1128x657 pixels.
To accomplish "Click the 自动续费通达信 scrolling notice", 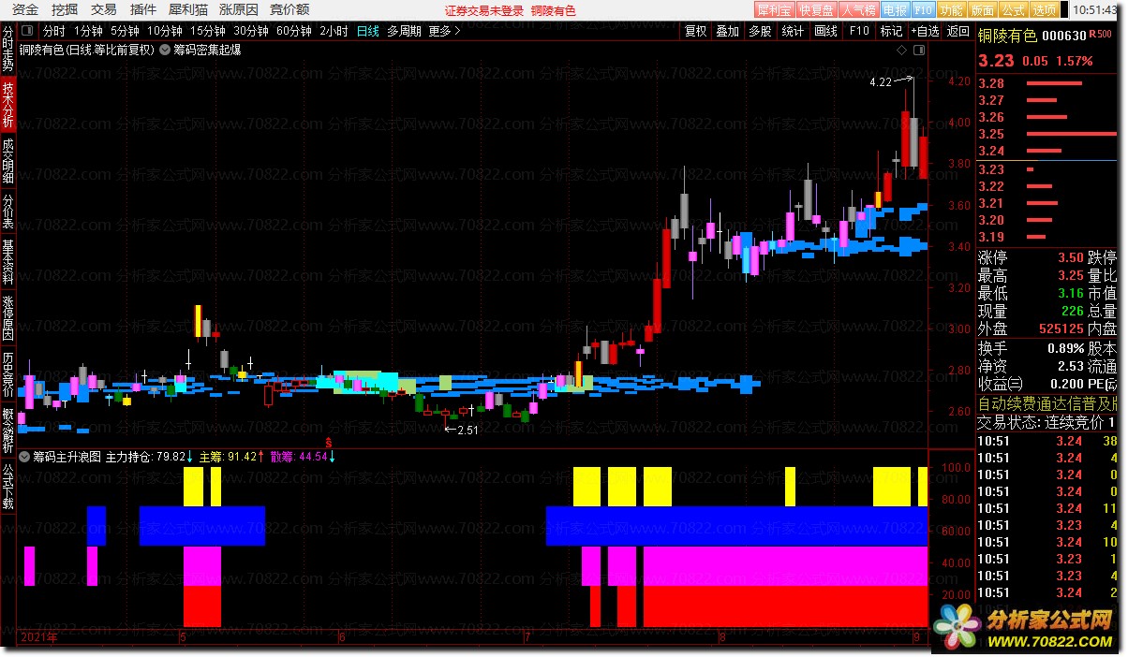I will click(1047, 403).
